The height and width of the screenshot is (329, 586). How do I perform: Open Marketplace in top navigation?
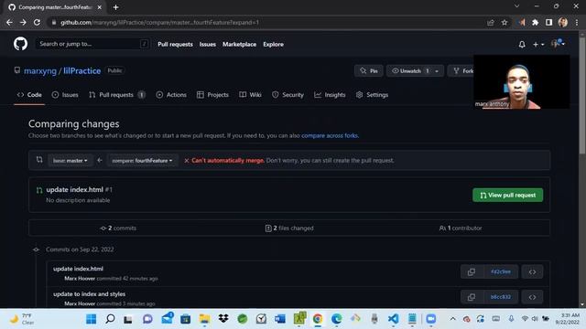pyautogui.click(x=239, y=45)
